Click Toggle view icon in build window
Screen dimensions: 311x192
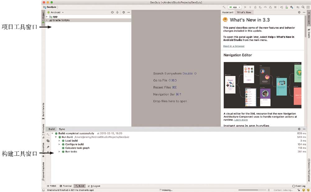tap(48, 141)
